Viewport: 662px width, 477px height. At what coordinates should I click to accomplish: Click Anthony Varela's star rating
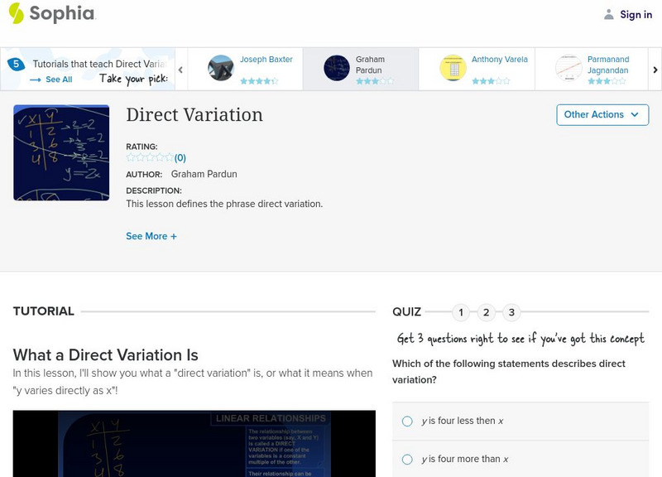point(491,81)
